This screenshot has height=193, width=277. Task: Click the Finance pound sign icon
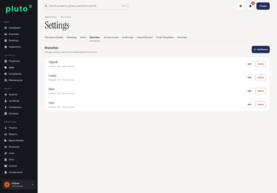(6, 128)
